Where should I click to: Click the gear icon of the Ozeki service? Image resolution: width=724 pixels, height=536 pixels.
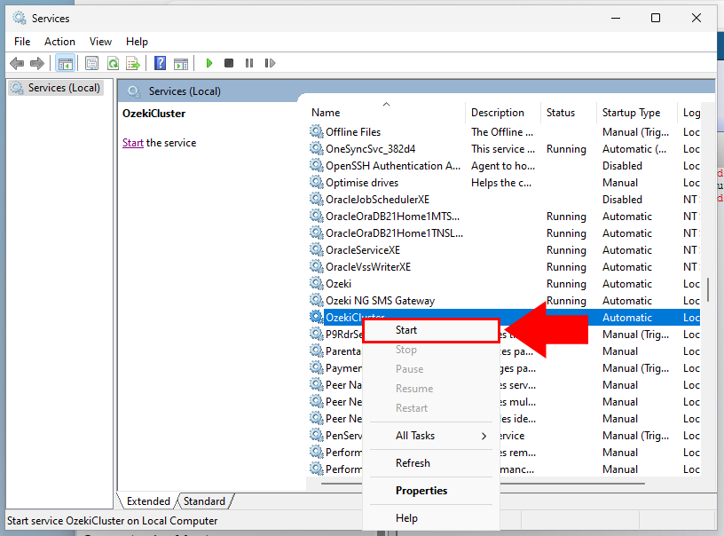tap(316, 283)
